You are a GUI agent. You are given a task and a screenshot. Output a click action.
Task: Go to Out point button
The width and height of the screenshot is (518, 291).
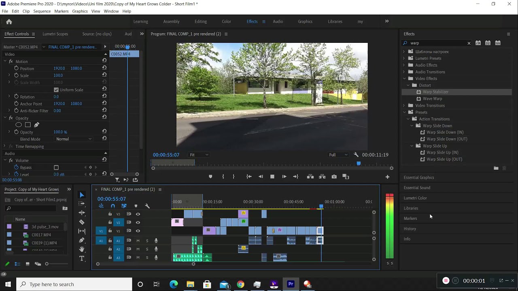(296, 177)
